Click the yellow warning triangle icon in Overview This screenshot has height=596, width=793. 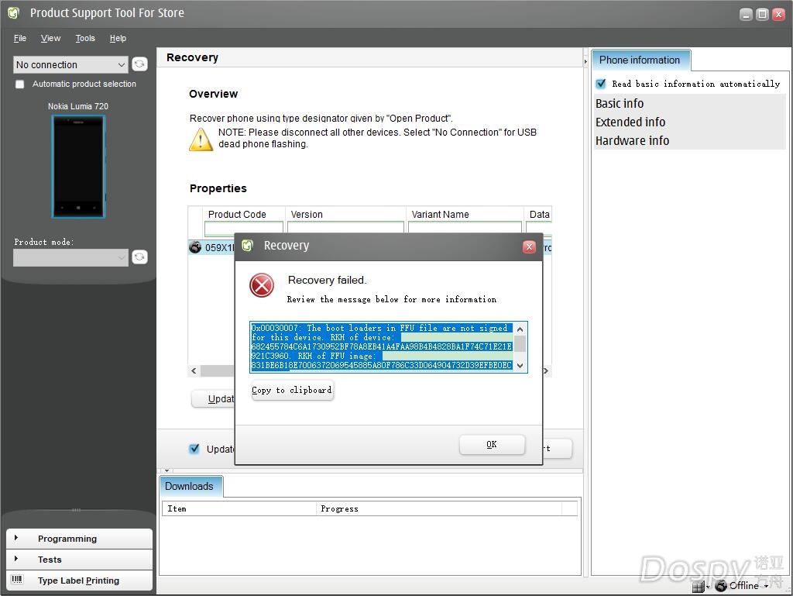point(201,140)
